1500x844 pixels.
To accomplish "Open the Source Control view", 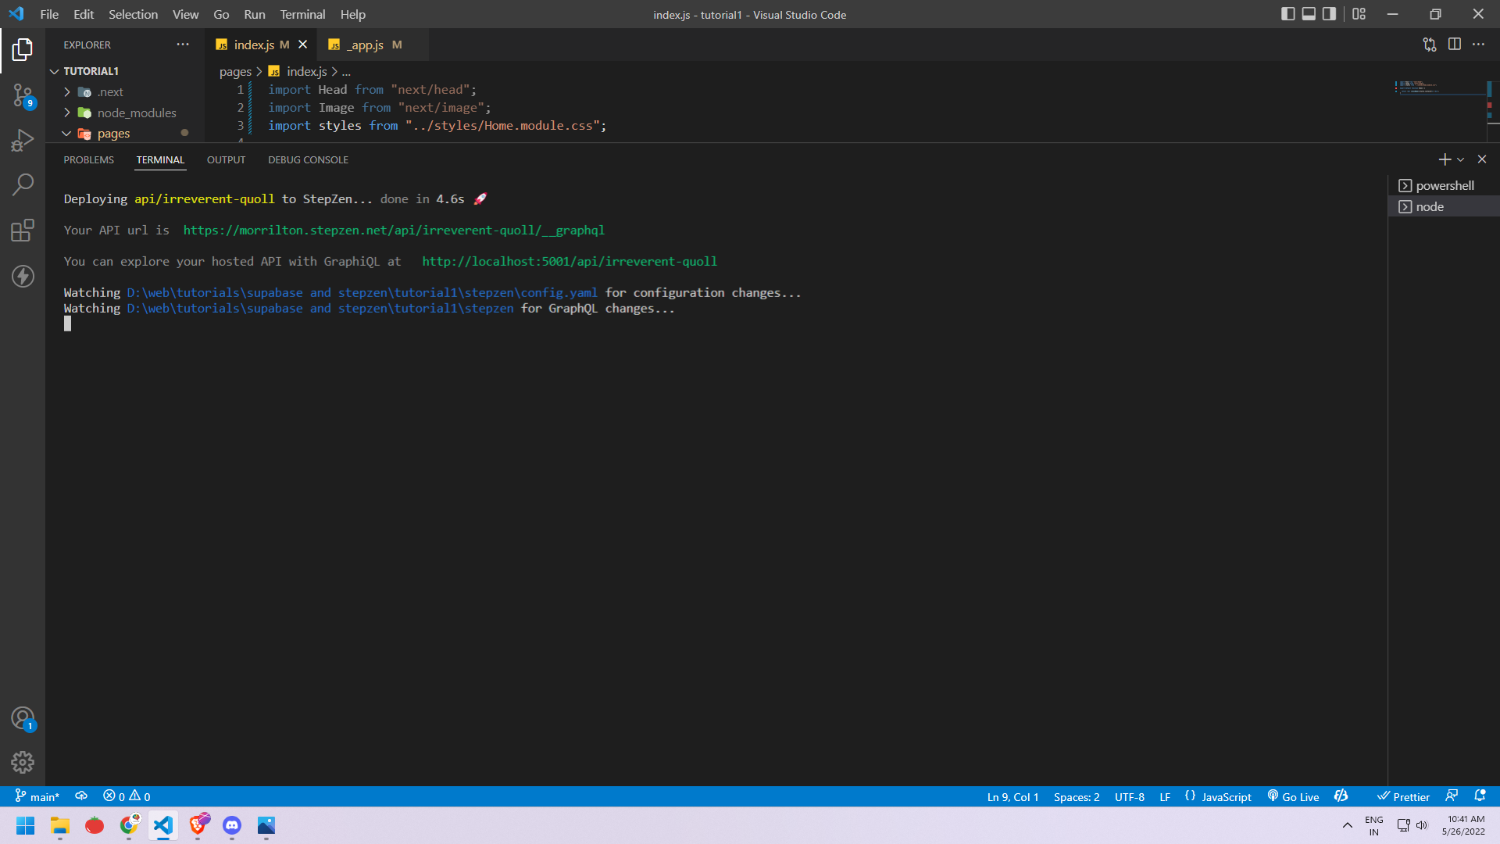I will click(x=23, y=96).
